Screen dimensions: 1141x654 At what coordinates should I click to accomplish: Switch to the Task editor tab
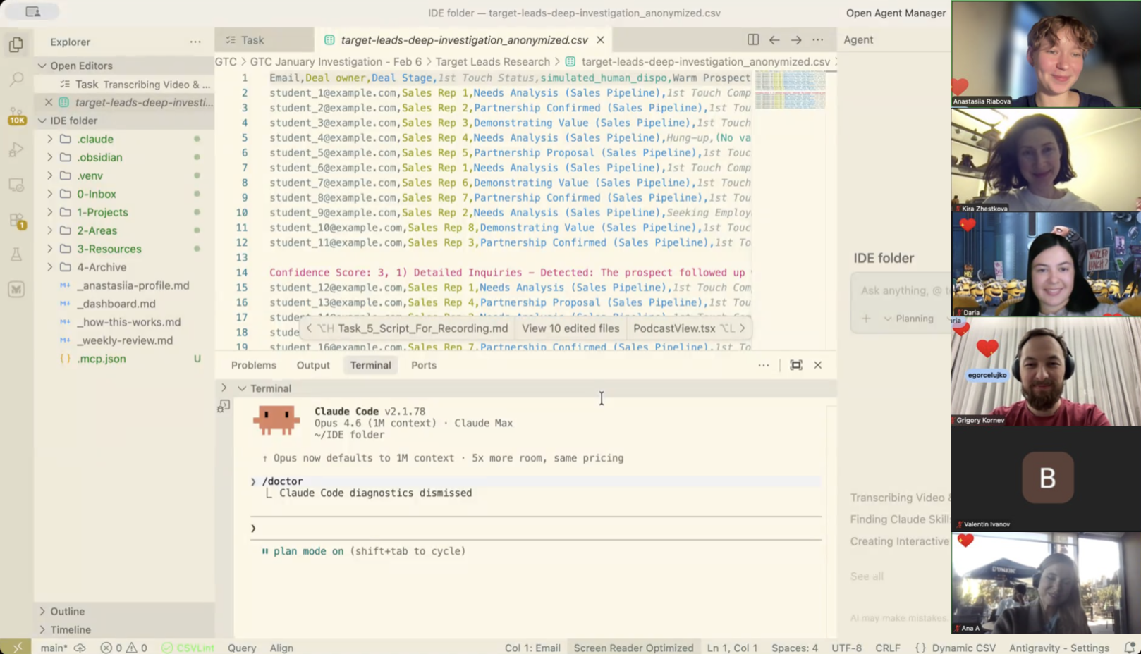(x=264, y=40)
